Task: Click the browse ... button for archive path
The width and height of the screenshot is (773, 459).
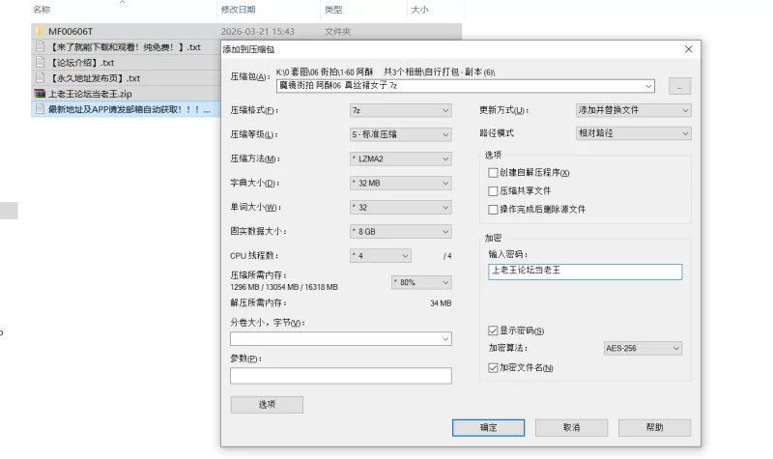Action: pyautogui.click(x=680, y=86)
